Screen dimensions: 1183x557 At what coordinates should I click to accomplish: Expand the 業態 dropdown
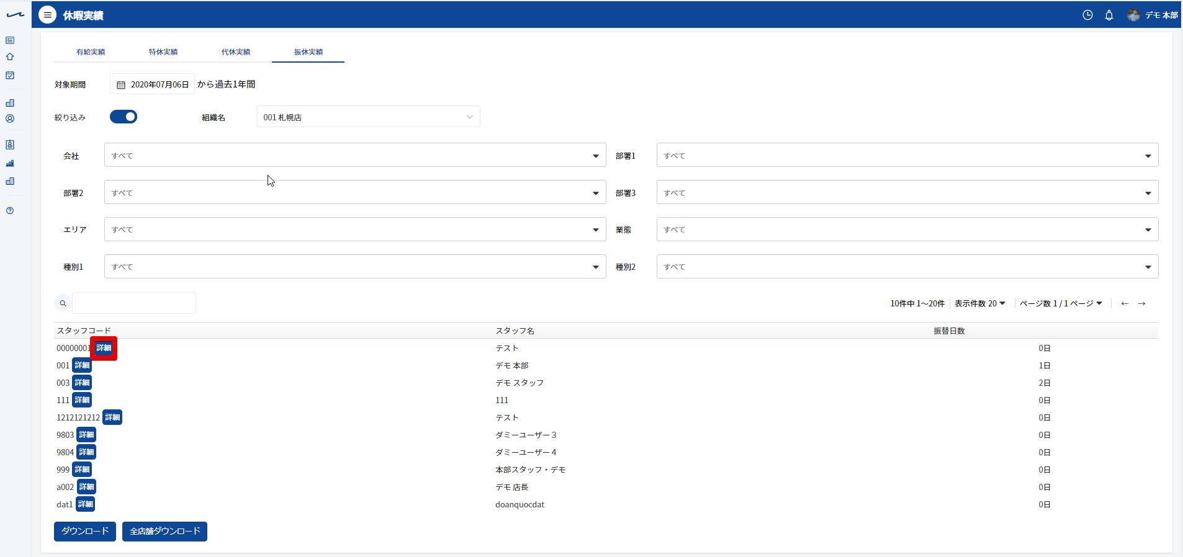(x=907, y=229)
